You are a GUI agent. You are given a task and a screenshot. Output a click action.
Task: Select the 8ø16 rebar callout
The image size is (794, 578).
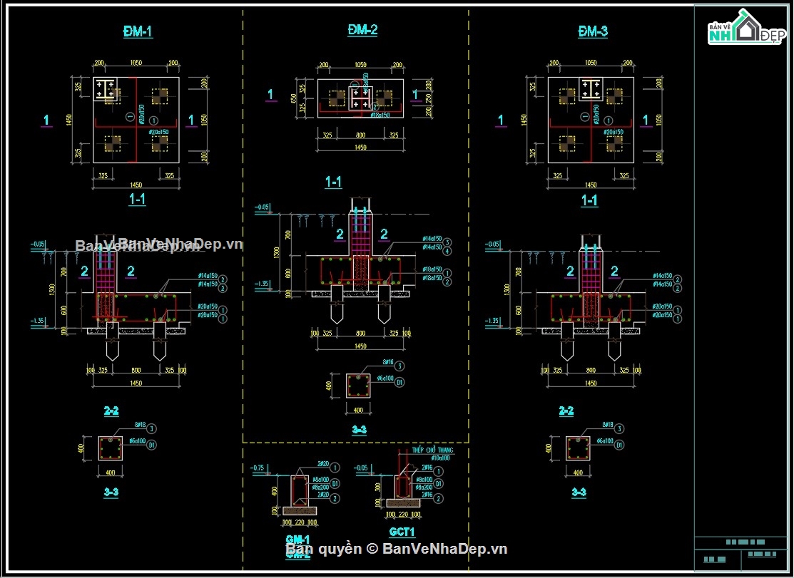click(x=388, y=363)
